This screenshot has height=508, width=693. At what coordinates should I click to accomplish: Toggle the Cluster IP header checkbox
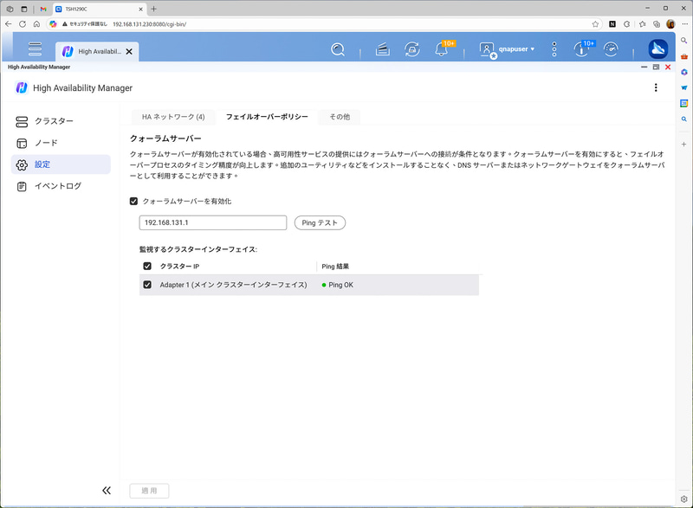(146, 267)
